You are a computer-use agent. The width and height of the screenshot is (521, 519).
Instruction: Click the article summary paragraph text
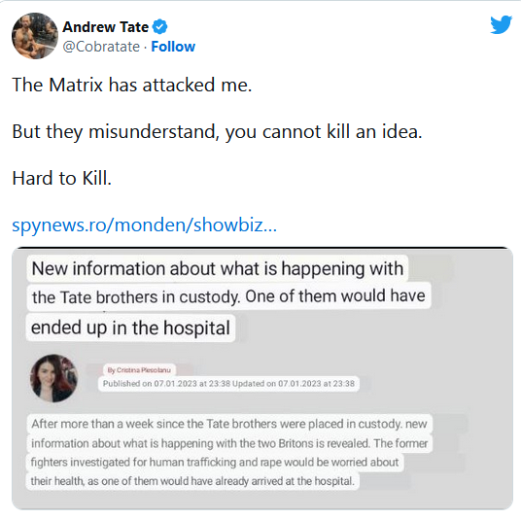click(229, 452)
